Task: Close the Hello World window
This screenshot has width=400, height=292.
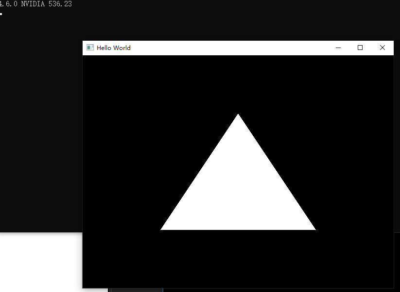Action: pos(382,48)
